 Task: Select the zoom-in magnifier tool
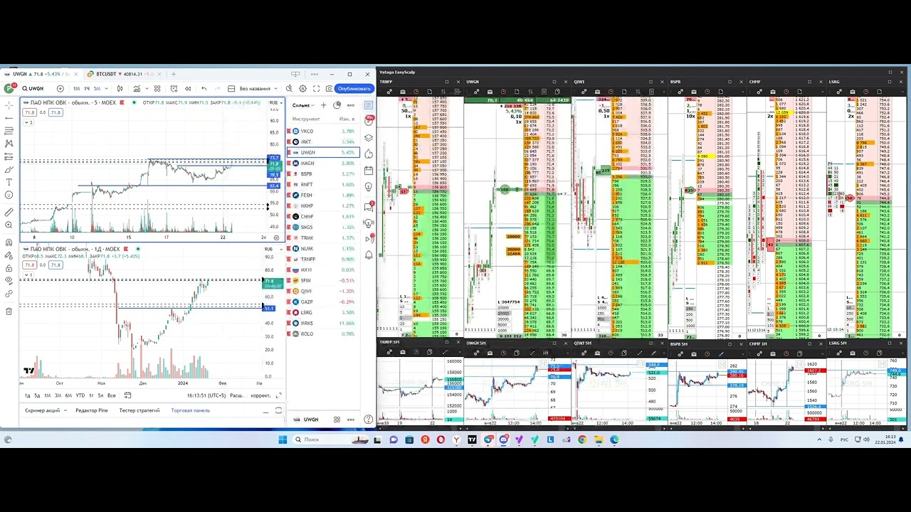(x=9, y=225)
